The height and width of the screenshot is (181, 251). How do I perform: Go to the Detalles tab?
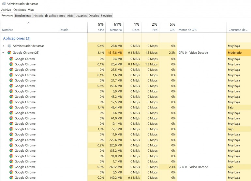tap(94, 16)
